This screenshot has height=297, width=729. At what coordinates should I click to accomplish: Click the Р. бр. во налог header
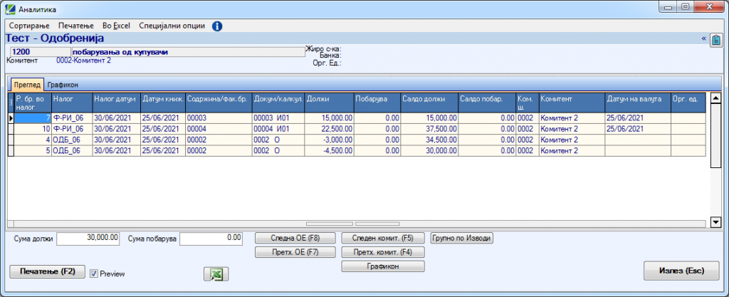pos(33,103)
